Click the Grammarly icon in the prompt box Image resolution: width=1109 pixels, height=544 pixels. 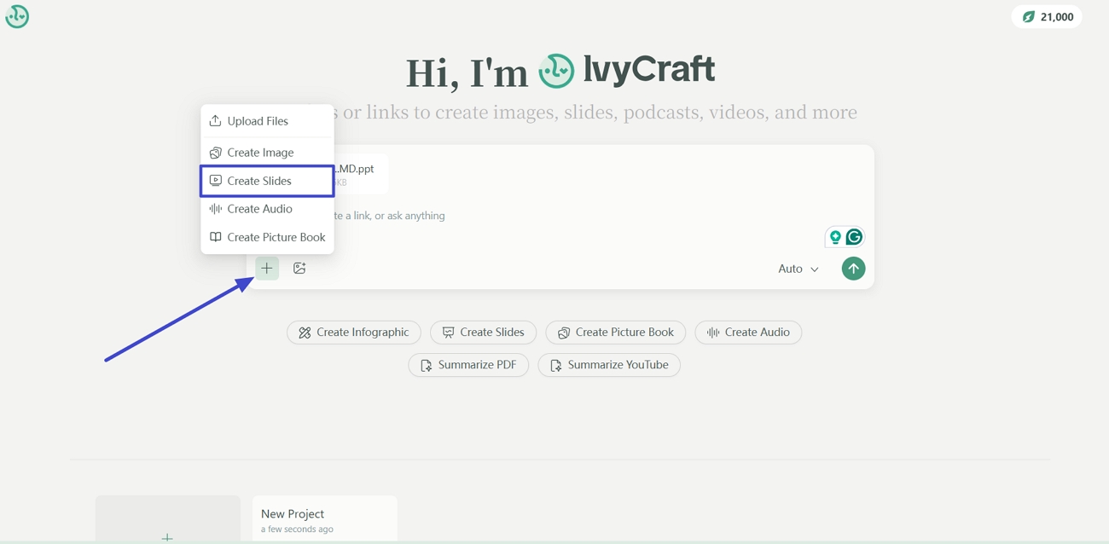(x=854, y=237)
